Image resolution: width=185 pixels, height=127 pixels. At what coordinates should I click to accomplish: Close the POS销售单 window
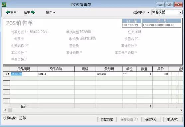(178, 4)
